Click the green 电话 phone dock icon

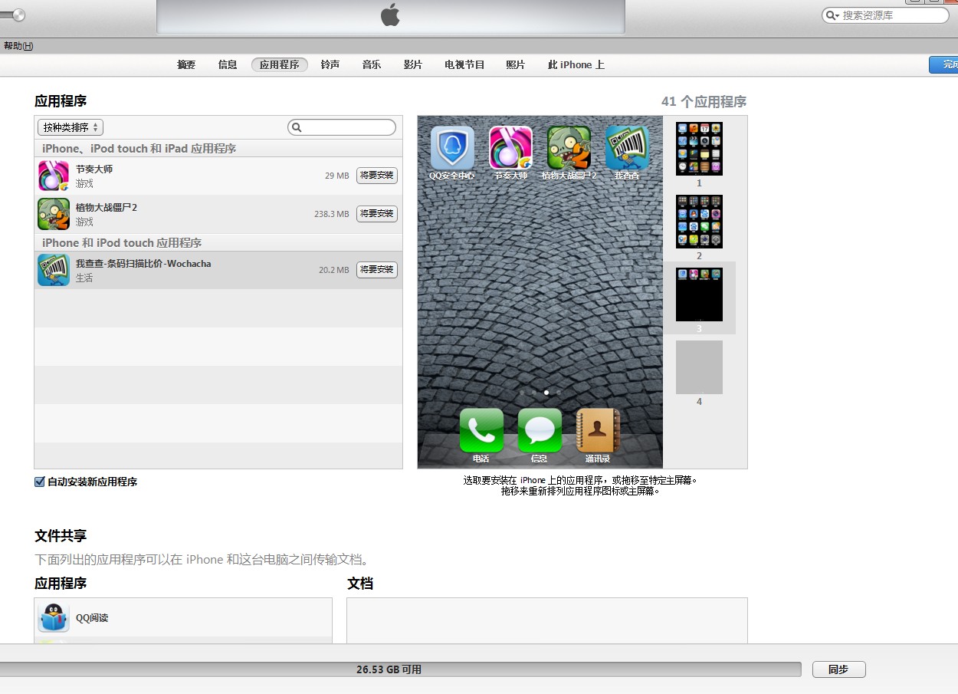[x=481, y=430]
